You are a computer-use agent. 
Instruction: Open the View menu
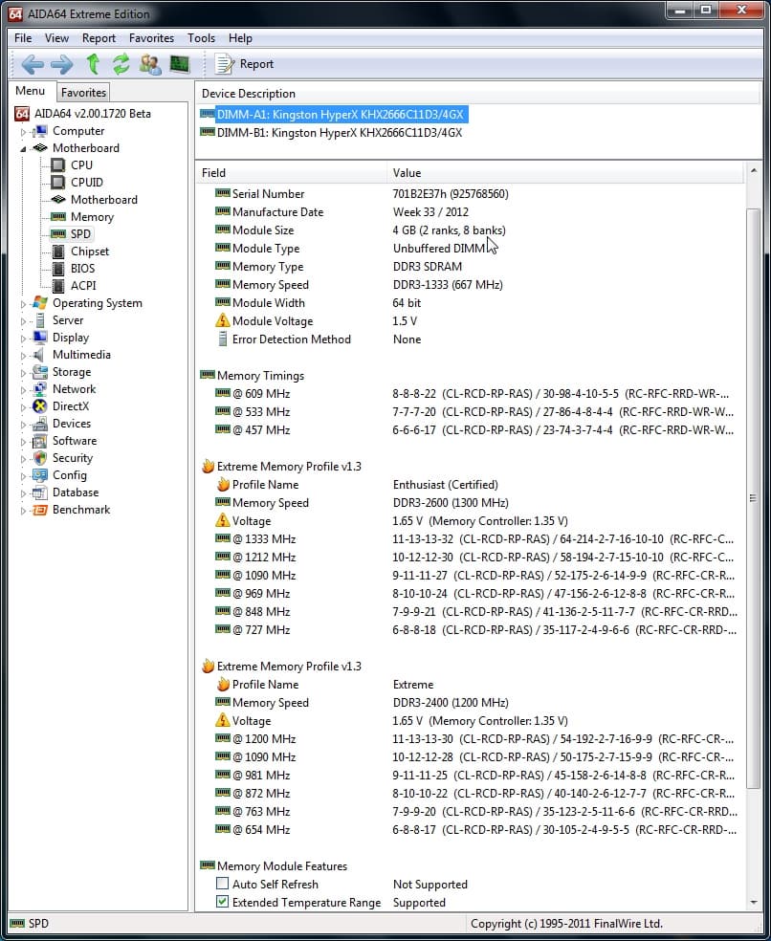(x=56, y=38)
